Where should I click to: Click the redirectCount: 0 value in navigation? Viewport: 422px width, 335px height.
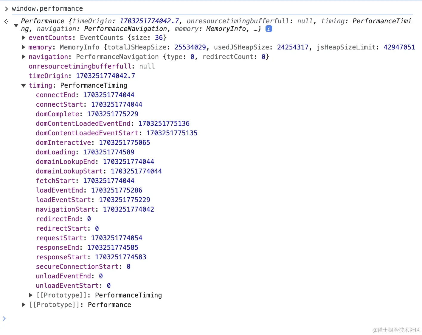(x=263, y=57)
